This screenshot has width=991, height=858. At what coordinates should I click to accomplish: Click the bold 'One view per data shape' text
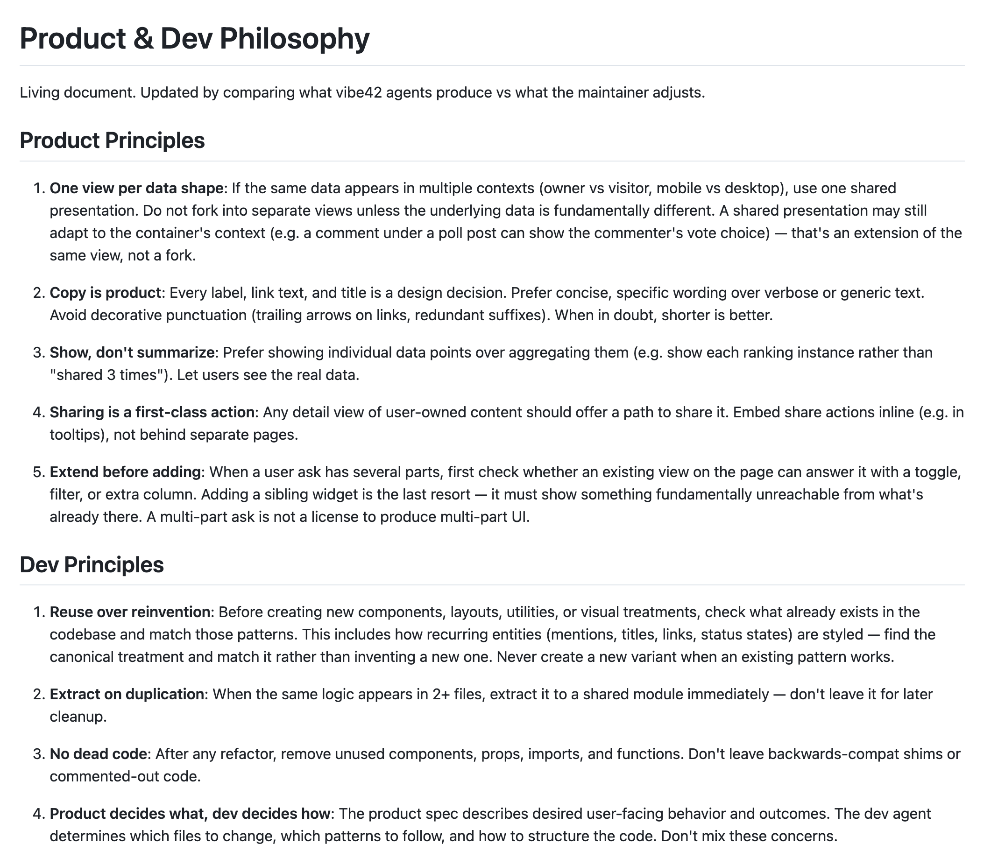(136, 188)
